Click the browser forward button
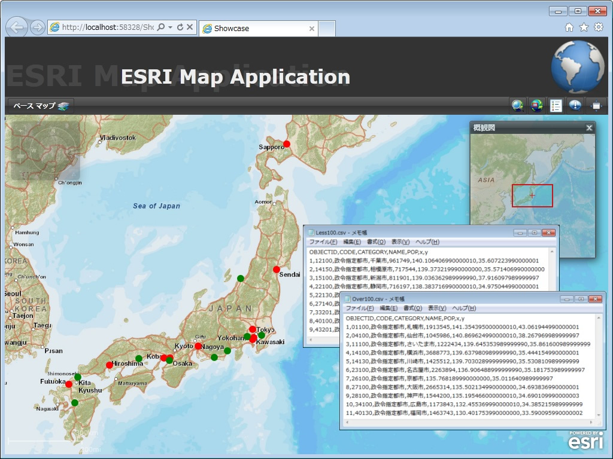The image size is (613, 459). [x=38, y=27]
